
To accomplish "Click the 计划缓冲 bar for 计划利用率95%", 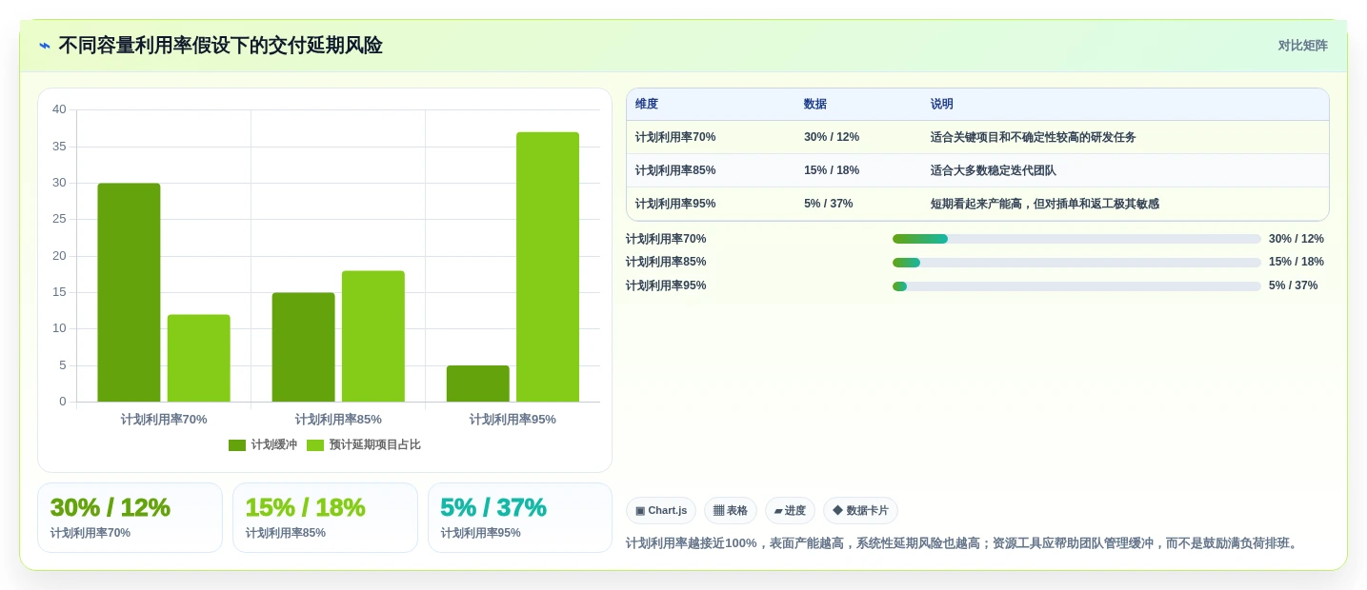I will pos(478,383).
